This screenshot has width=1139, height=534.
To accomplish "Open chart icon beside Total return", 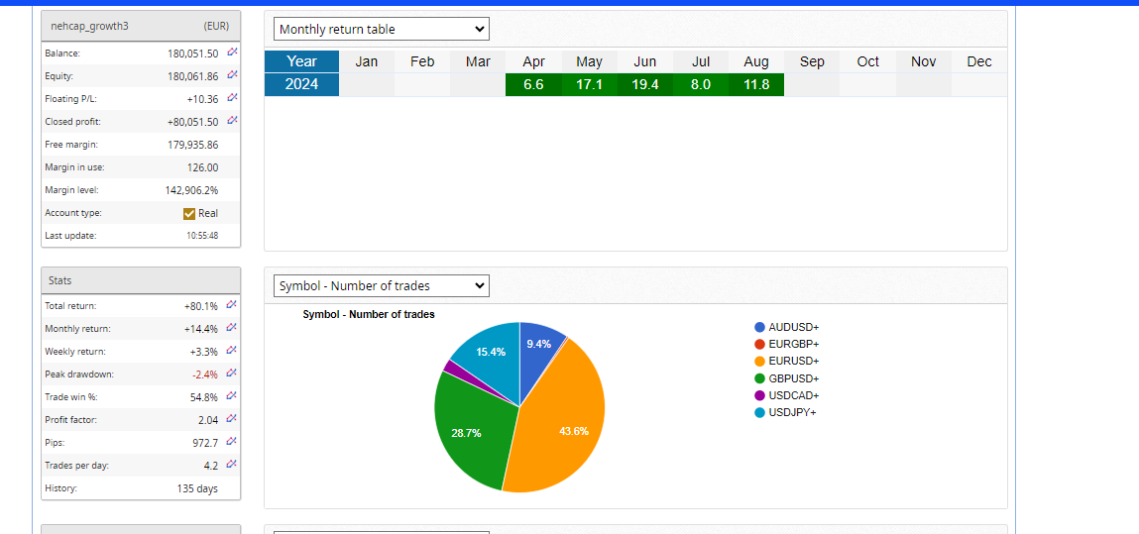I will (232, 305).
